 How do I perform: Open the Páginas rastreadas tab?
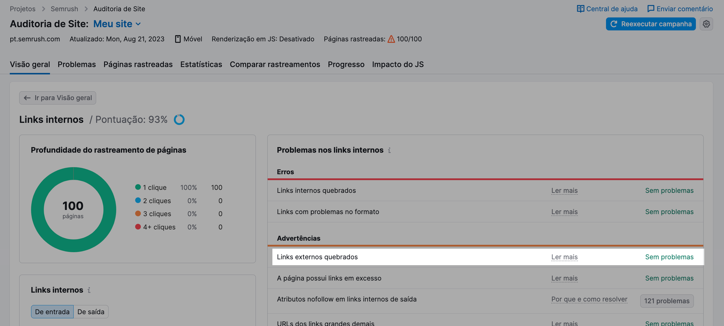138,64
